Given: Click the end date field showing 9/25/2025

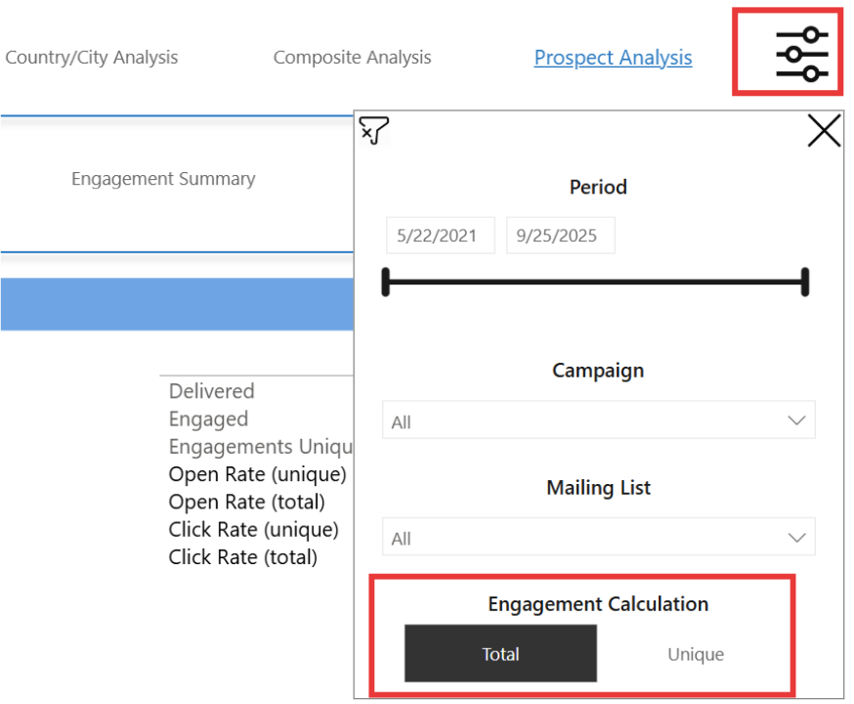Looking at the screenshot, I should tap(560, 235).
